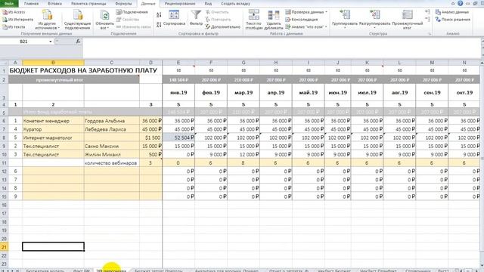Click the insert function fx icon
Screen dimensions: 484x272
coord(78,42)
